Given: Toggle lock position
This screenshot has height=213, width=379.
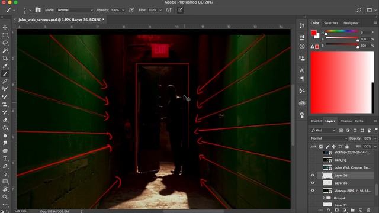Looking at the screenshot, I should [334, 146].
